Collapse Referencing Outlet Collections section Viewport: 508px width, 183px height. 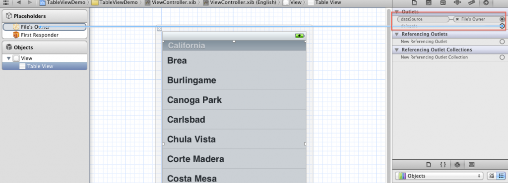(396, 49)
